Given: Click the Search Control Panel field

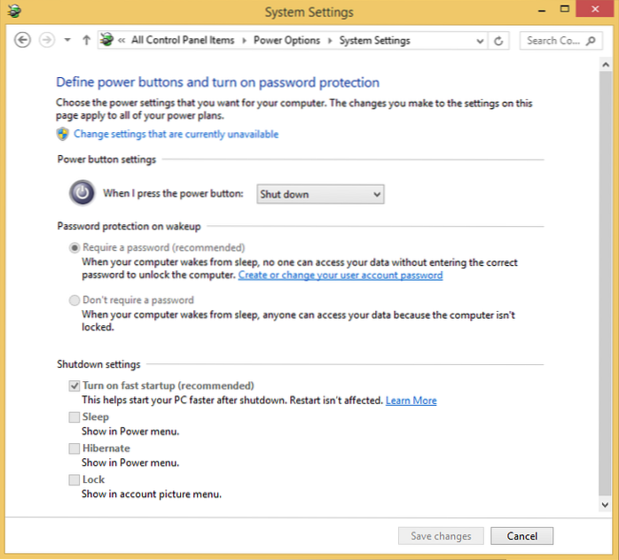Looking at the screenshot, I should click(x=554, y=41).
